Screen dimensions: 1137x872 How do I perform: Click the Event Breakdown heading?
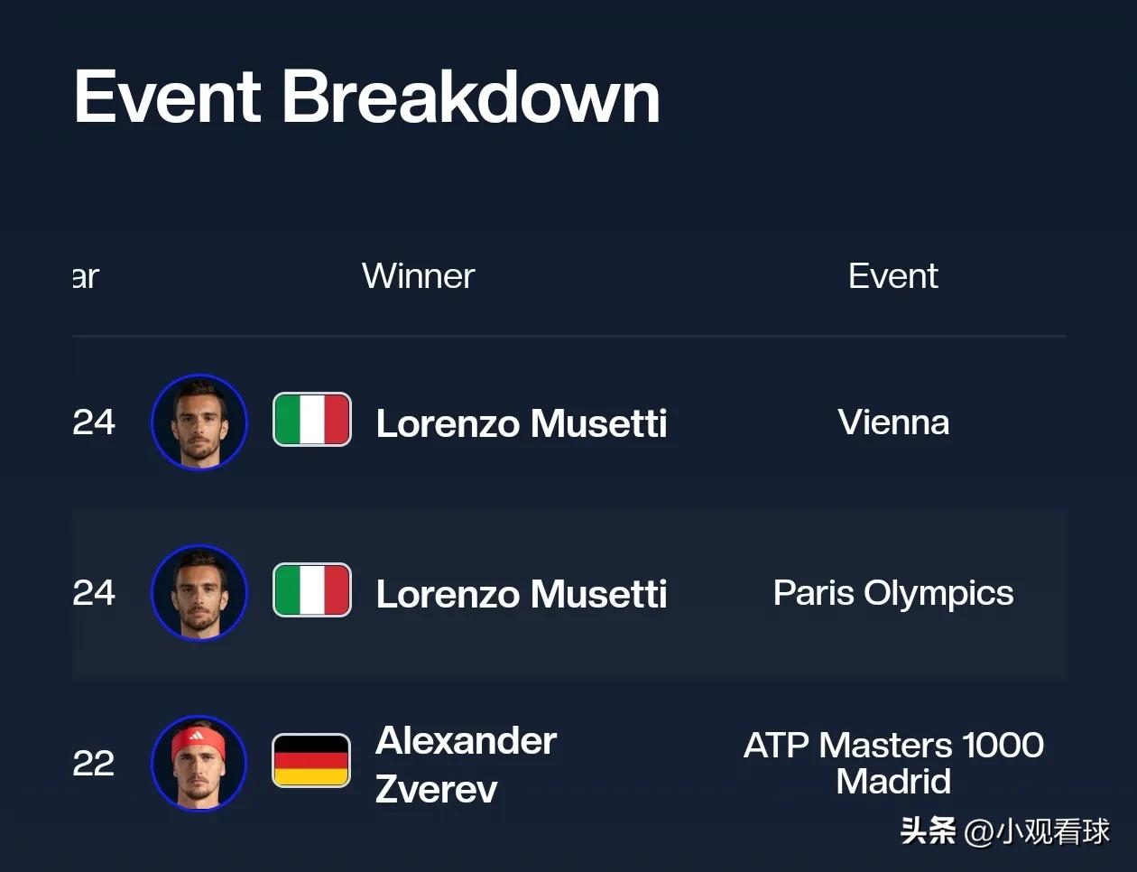coord(367,96)
